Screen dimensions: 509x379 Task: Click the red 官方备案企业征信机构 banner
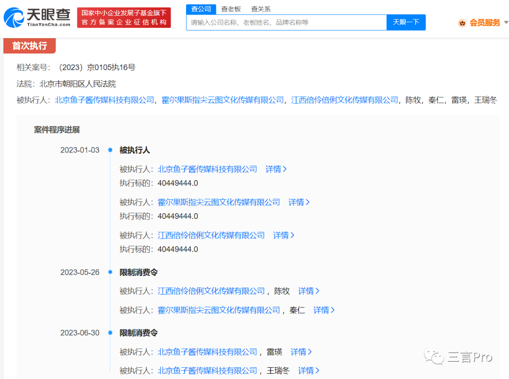point(124,17)
